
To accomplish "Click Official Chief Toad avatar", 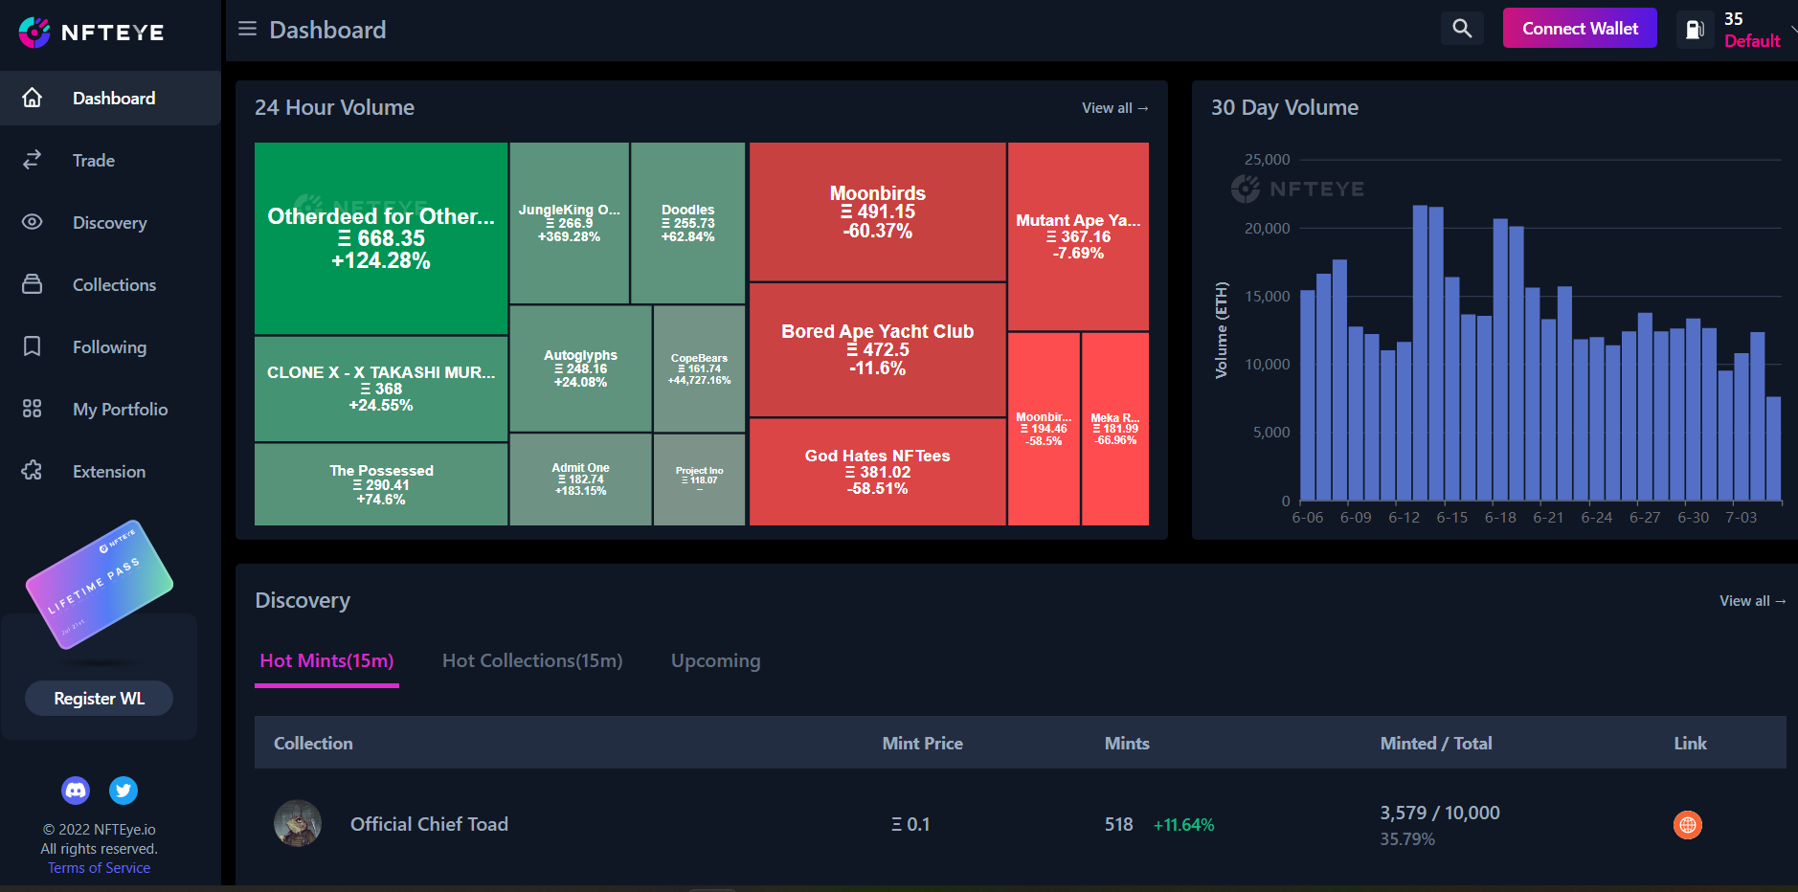I will pos(298,823).
